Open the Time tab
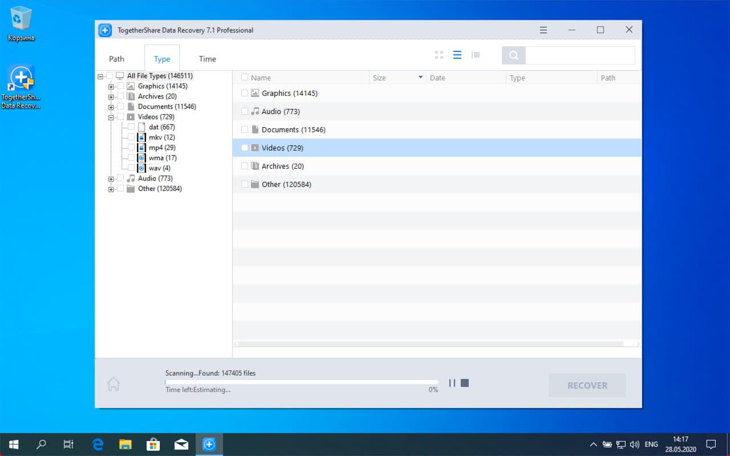The width and height of the screenshot is (730, 456). [207, 58]
